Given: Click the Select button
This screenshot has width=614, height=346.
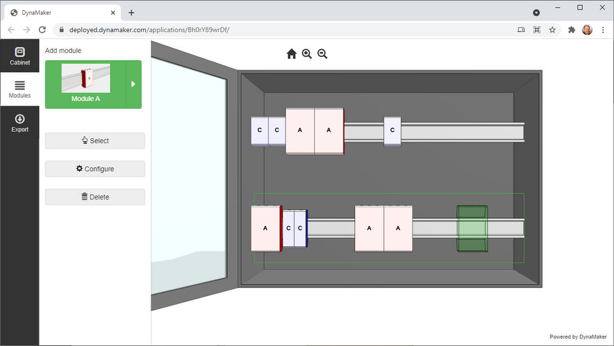Looking at the screenshot, I should [95, 141].
